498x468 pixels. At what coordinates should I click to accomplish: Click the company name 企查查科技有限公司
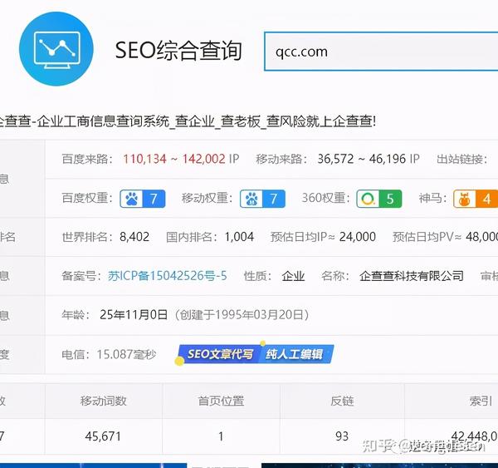pyautogui.click(x=412, y=276)
